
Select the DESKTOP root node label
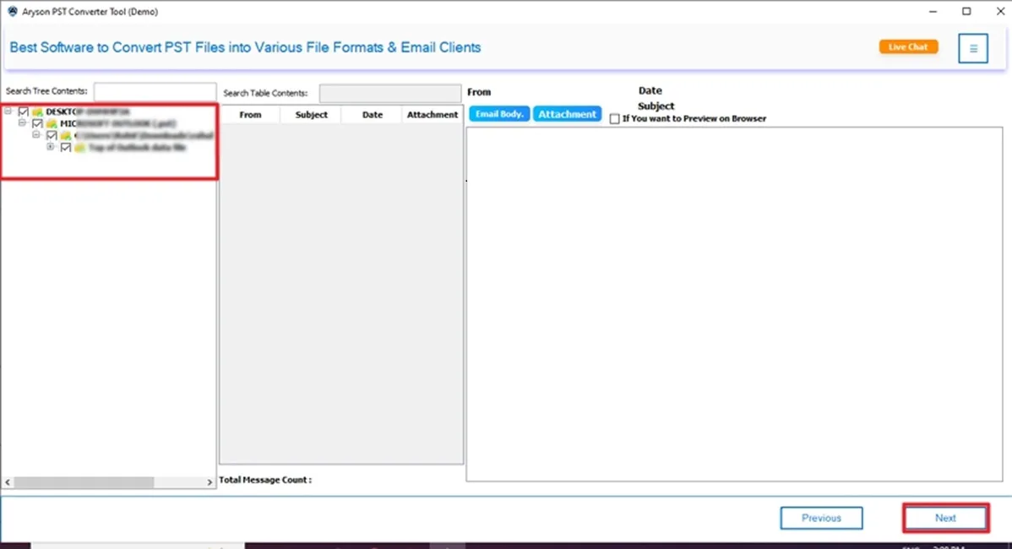[x=87, y=112]
